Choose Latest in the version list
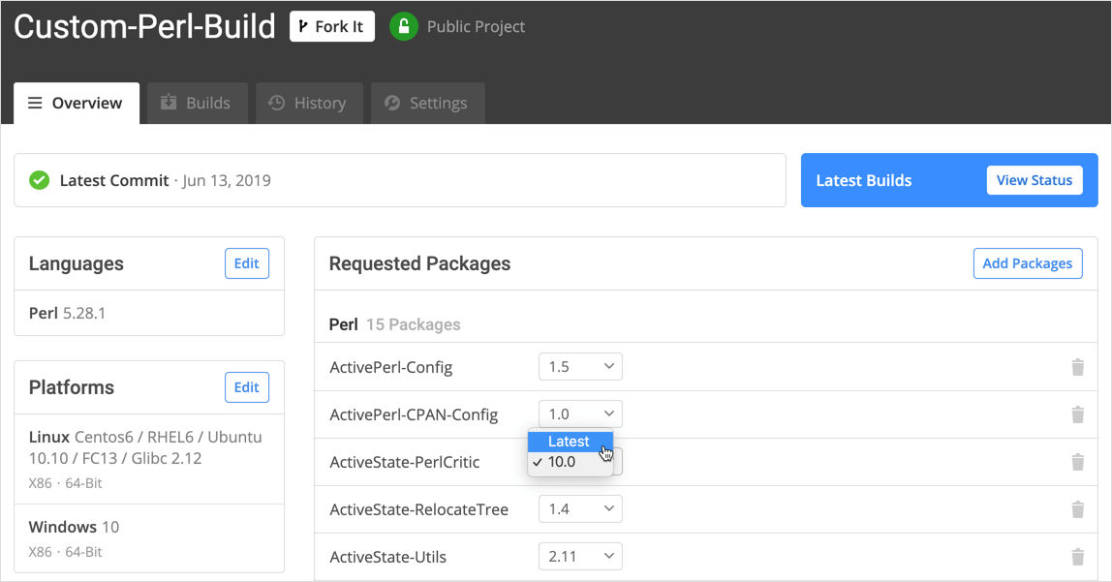 click(x=571, y=441)
